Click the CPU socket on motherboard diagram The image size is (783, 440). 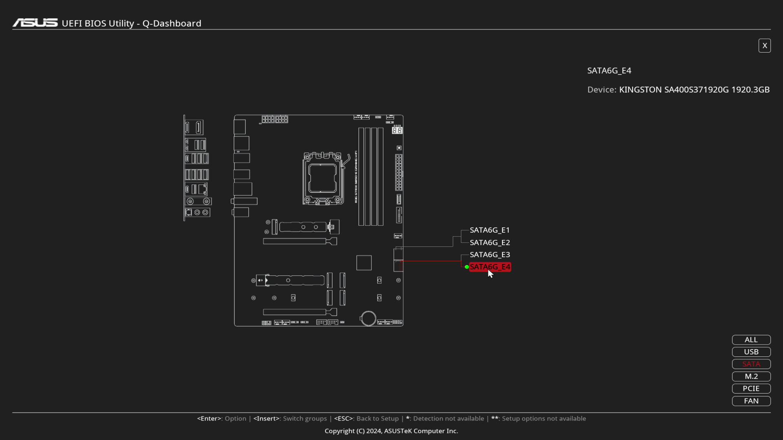[x=322, y=178]
